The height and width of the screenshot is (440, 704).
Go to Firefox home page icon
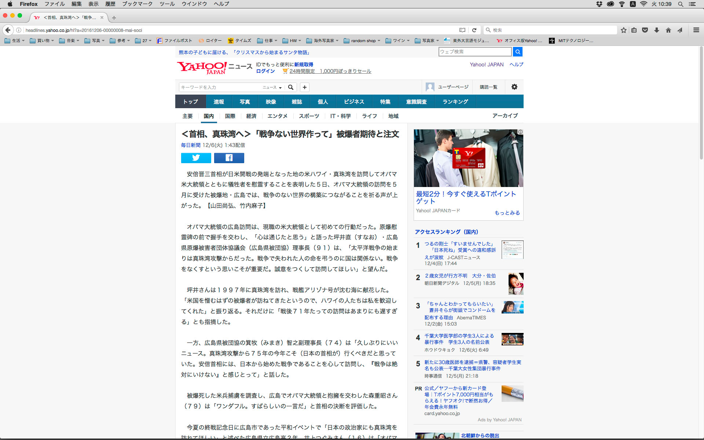668,30
